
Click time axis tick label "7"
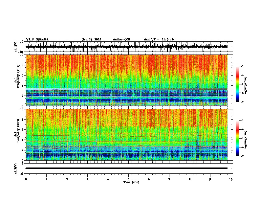coord(169,179)
